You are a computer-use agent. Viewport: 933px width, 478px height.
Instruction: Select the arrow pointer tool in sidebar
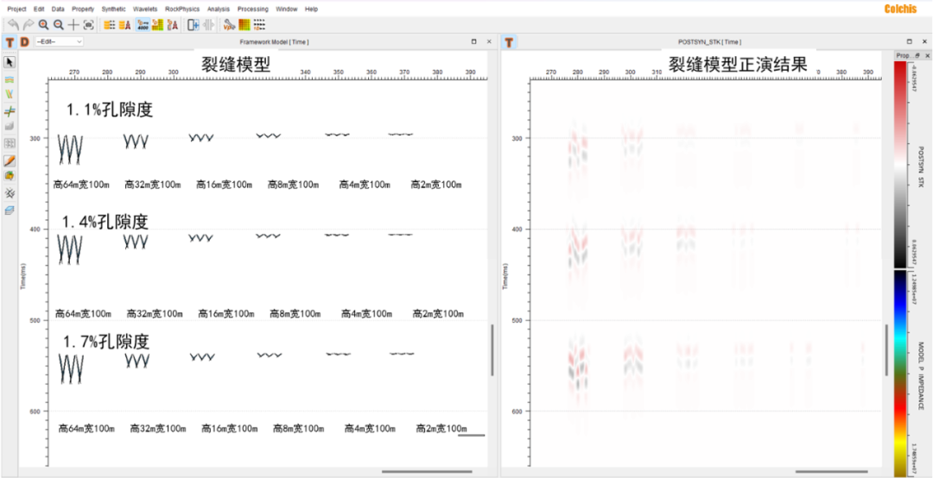[10, 62]
